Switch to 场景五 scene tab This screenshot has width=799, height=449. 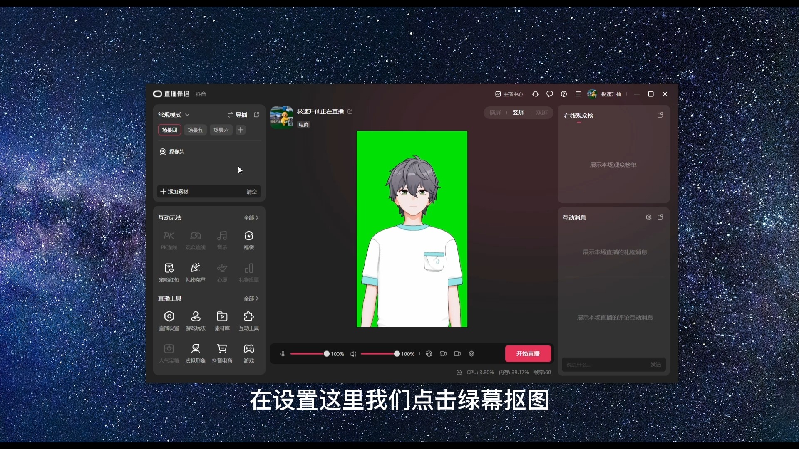(x=195, y=130)
